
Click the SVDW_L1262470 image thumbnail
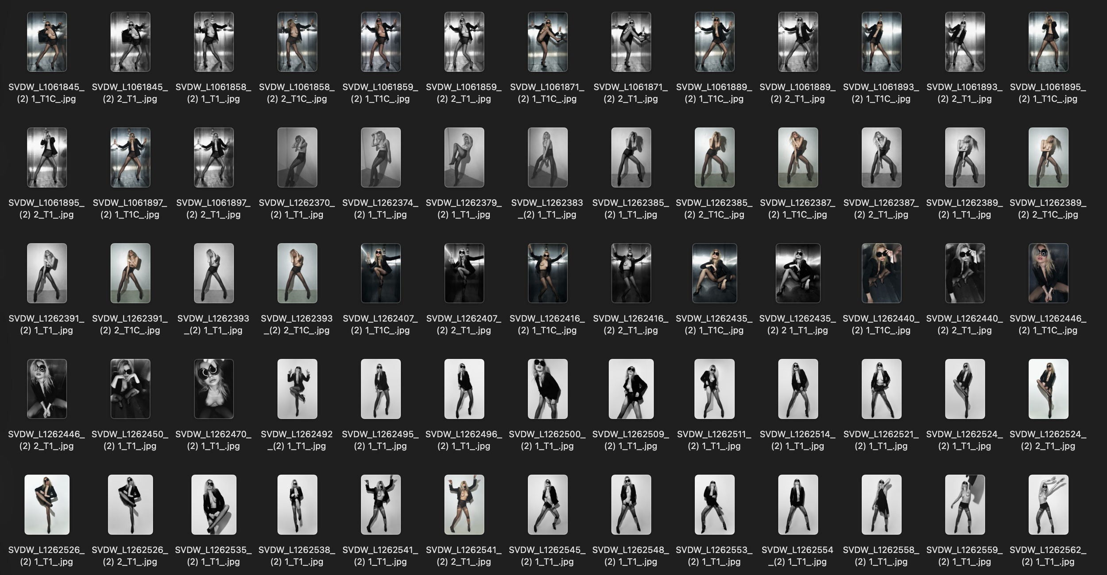pos(213,389)
